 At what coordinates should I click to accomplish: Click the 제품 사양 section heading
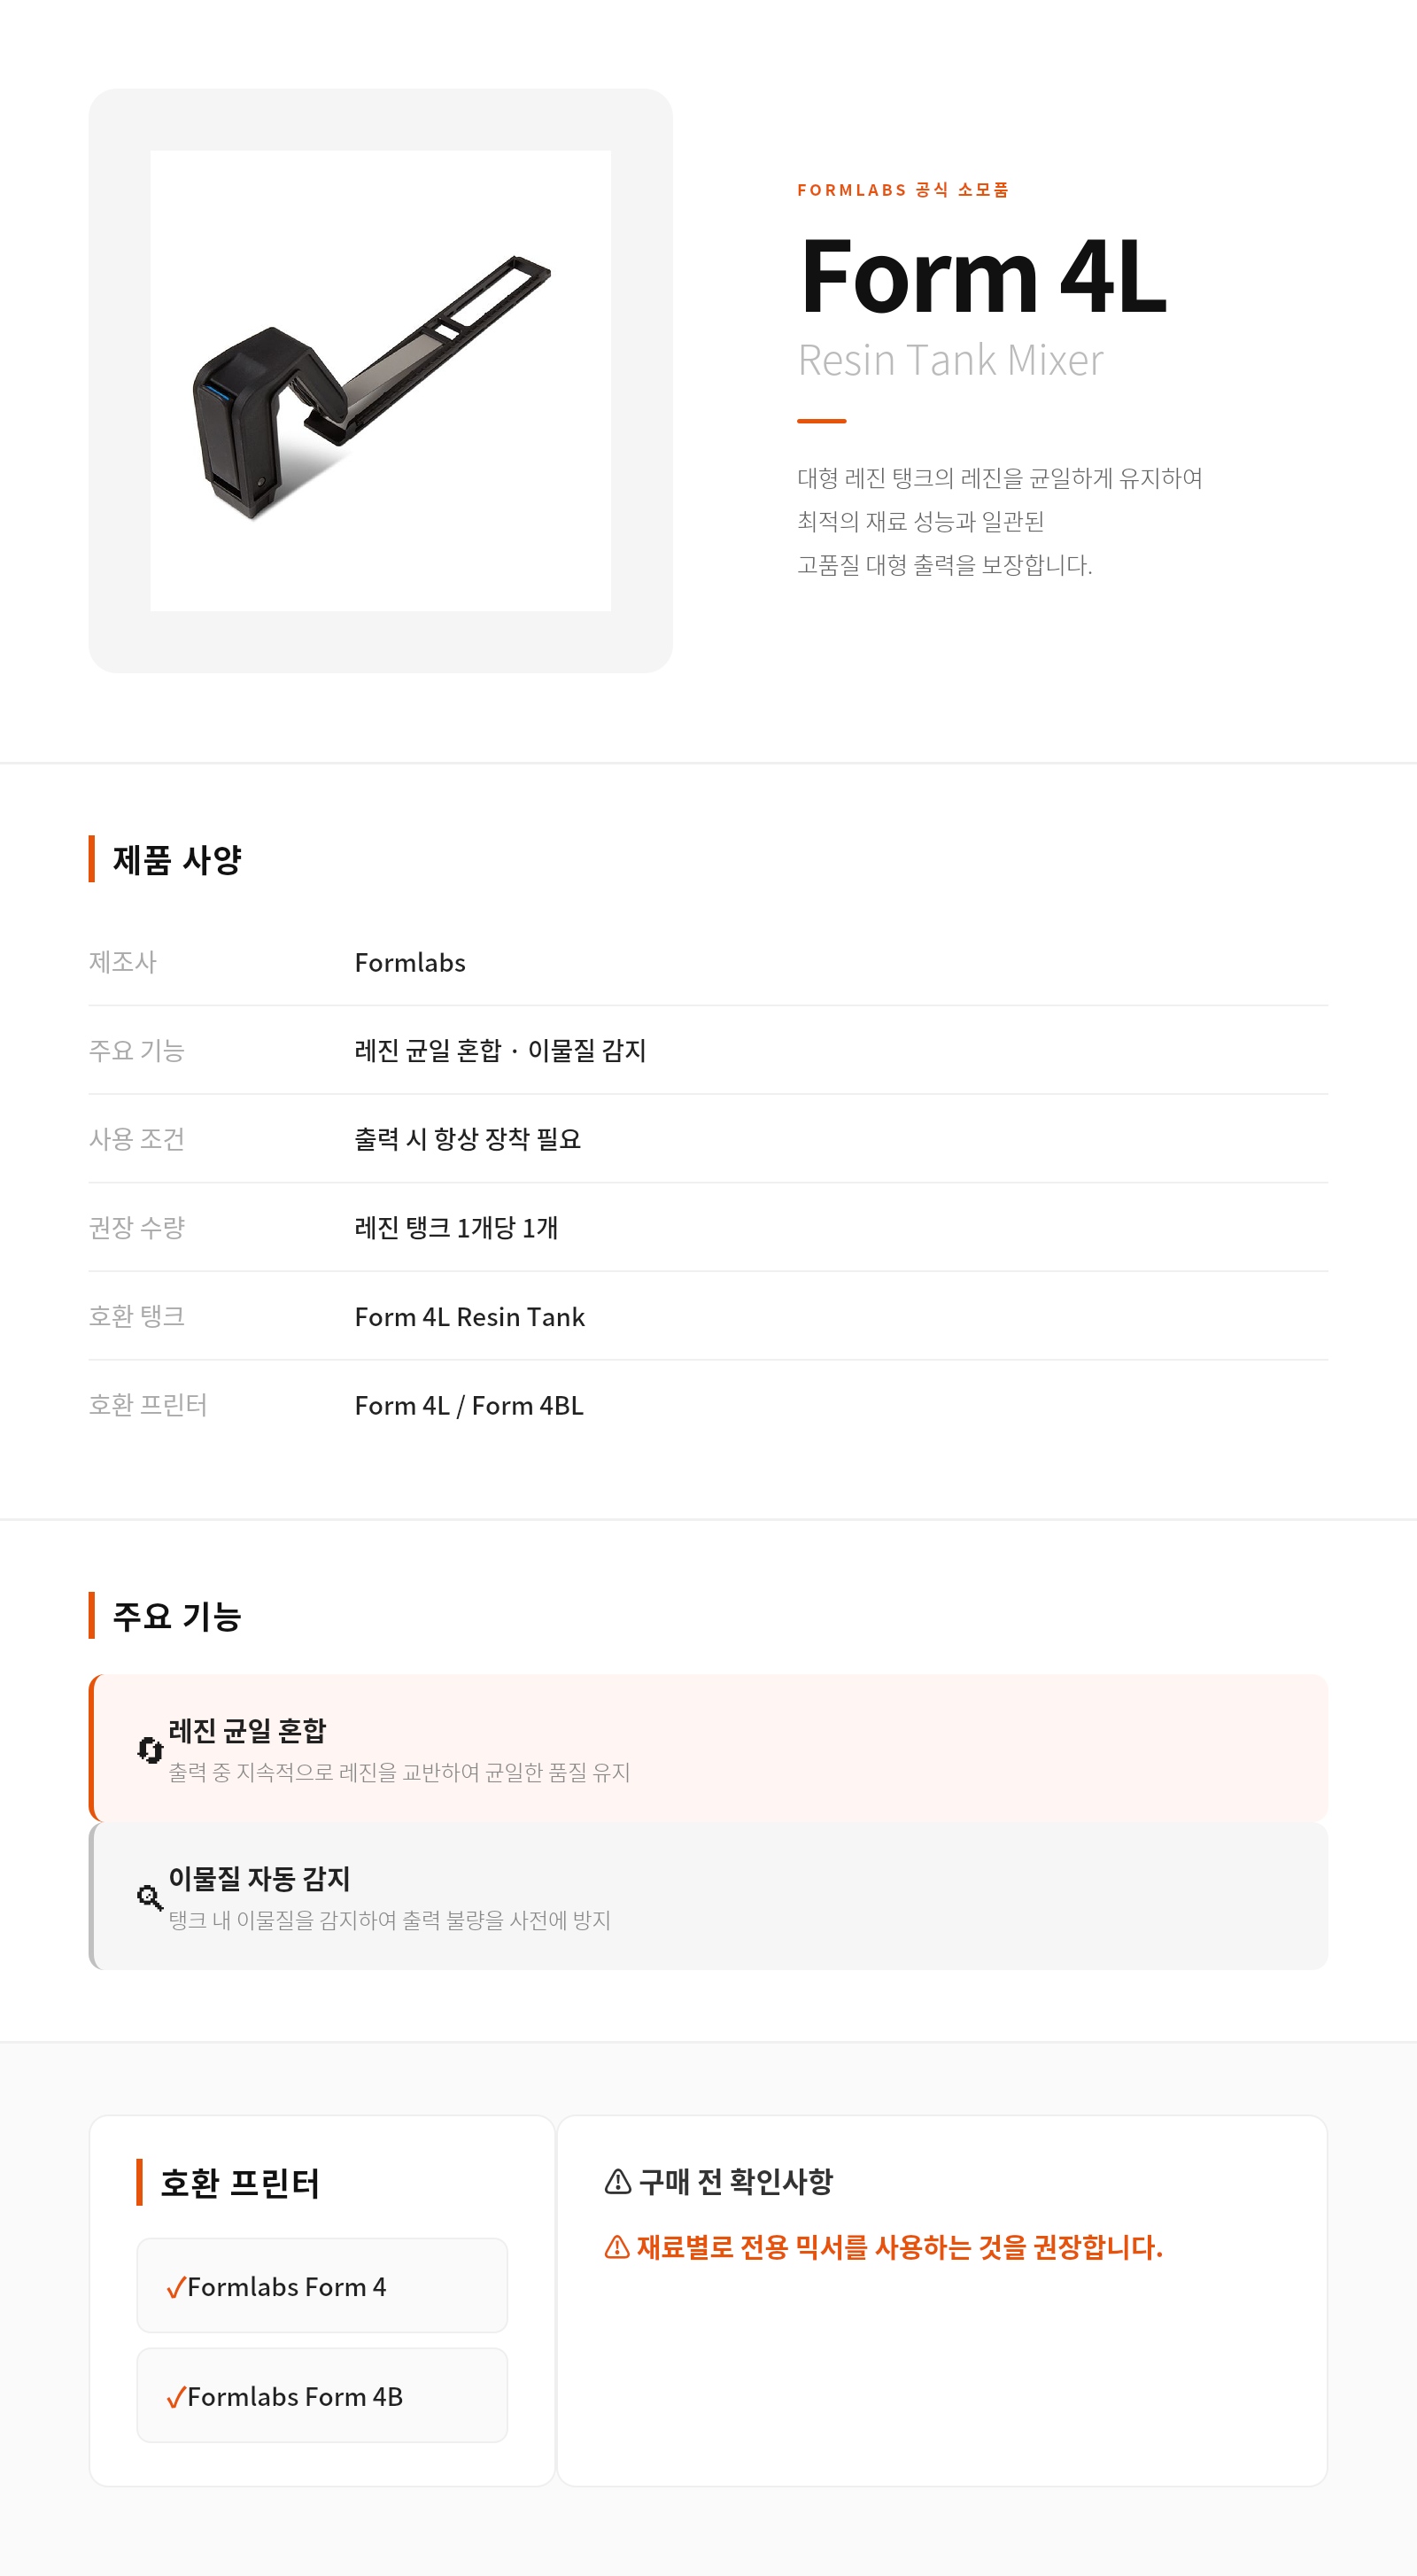[177, 860]
